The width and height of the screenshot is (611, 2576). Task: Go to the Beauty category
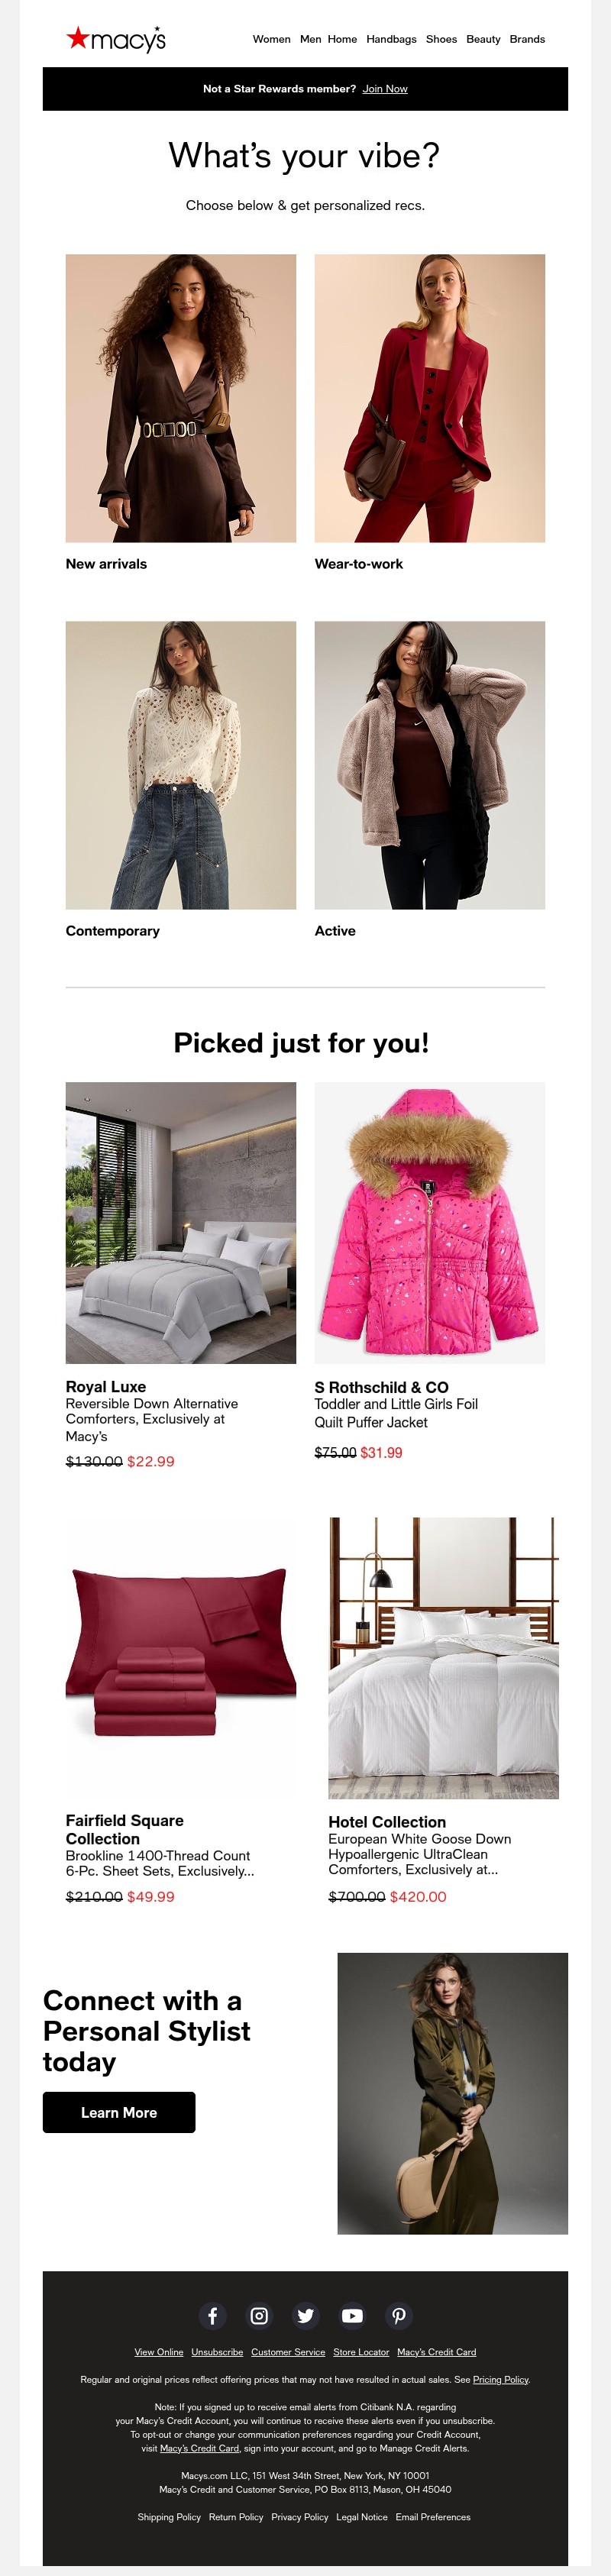point(483,39)
